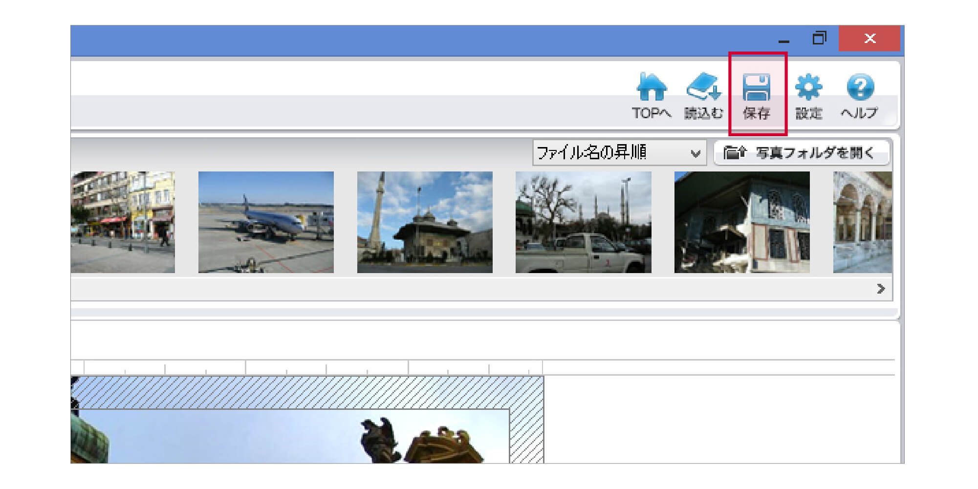Open the ヘルプ help icon

pyautogui.click(x=860, y=96)
